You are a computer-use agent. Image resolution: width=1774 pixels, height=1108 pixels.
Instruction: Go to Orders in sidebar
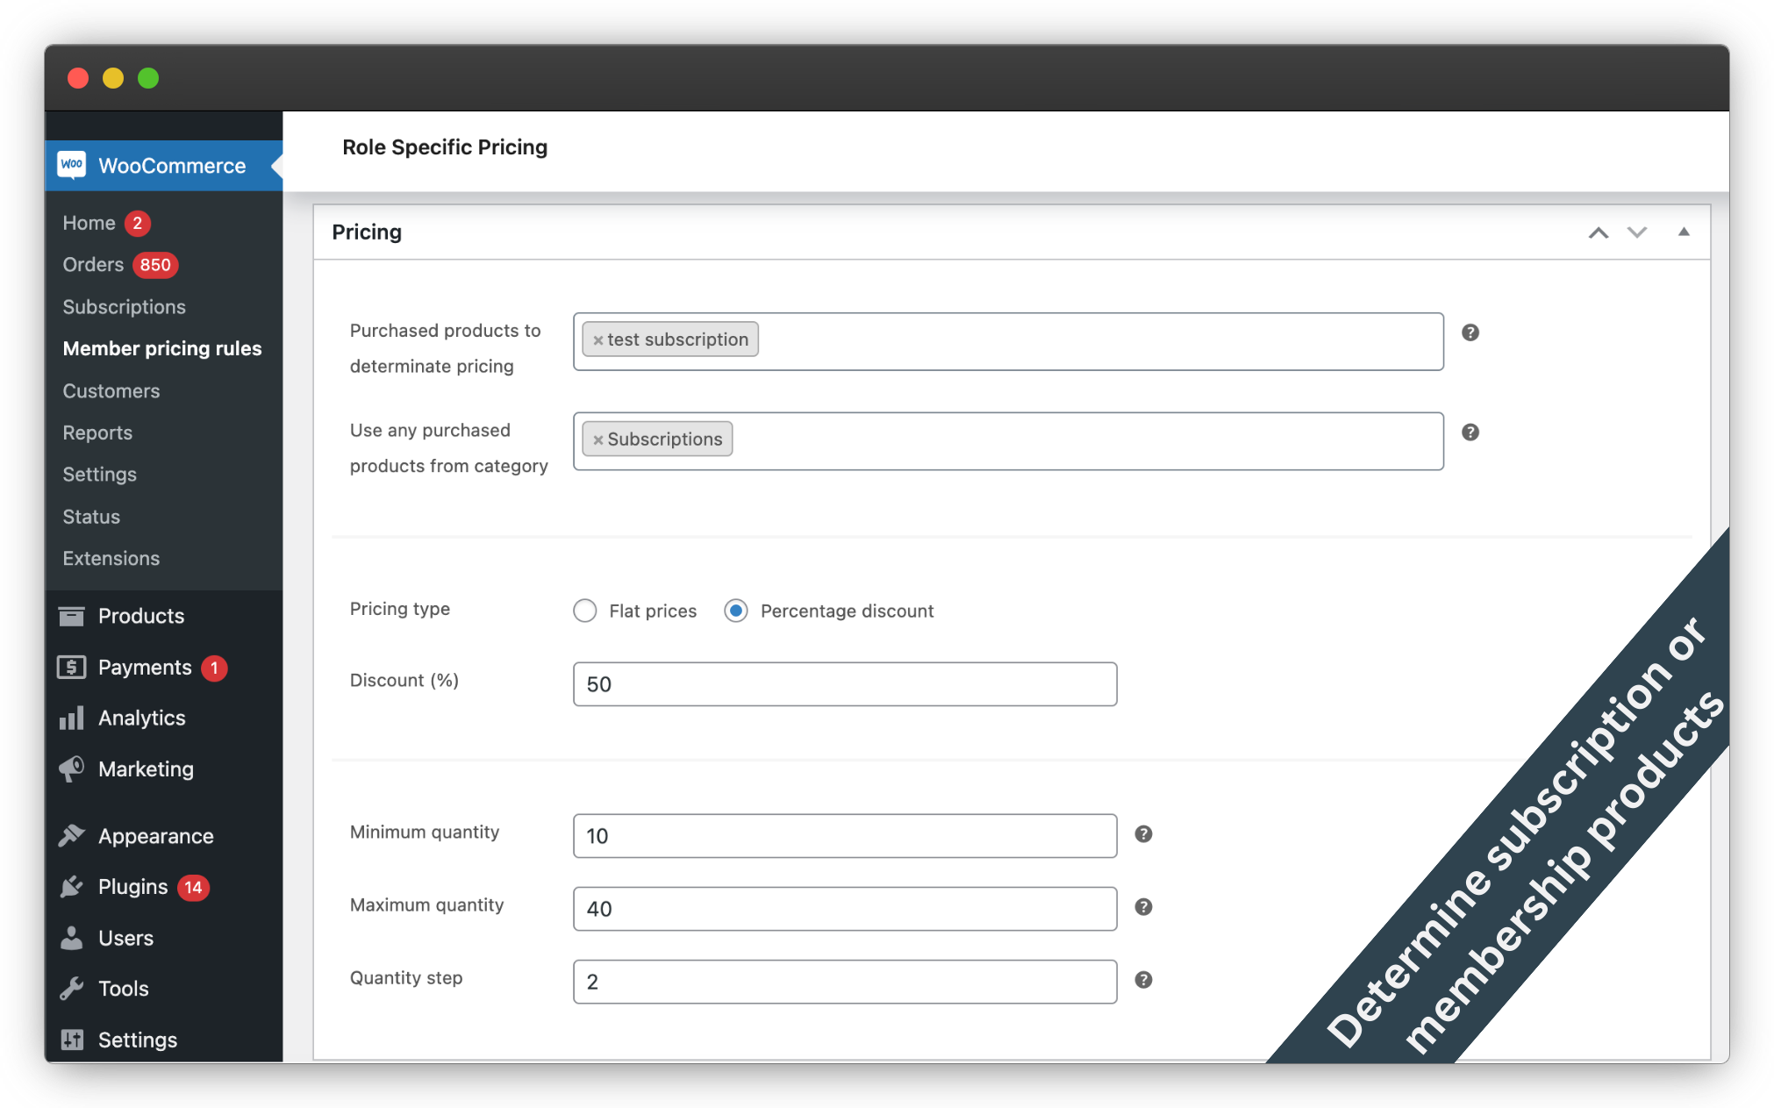tap(93, 265)
